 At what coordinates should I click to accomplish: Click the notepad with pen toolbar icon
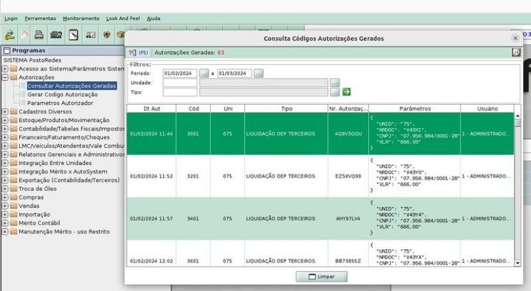pyautogui.click(x=74, y=34)
